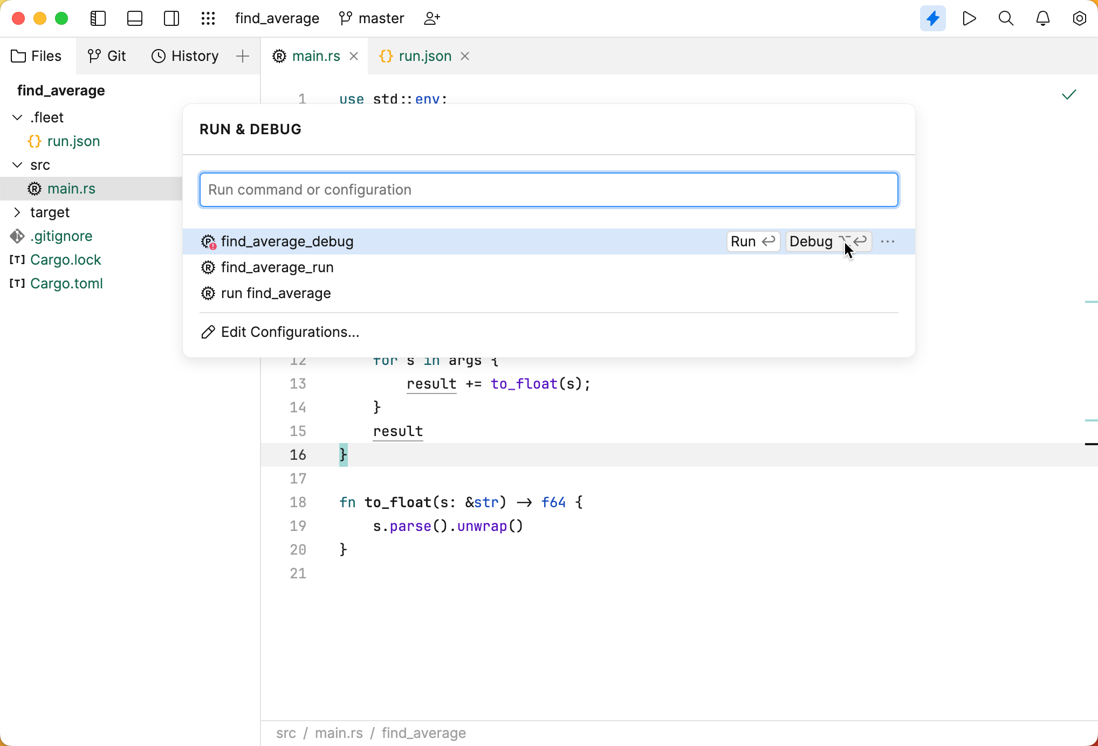Open Edit Configurations dialog
Screen dimensions: 1098x746
click(290, 331)
